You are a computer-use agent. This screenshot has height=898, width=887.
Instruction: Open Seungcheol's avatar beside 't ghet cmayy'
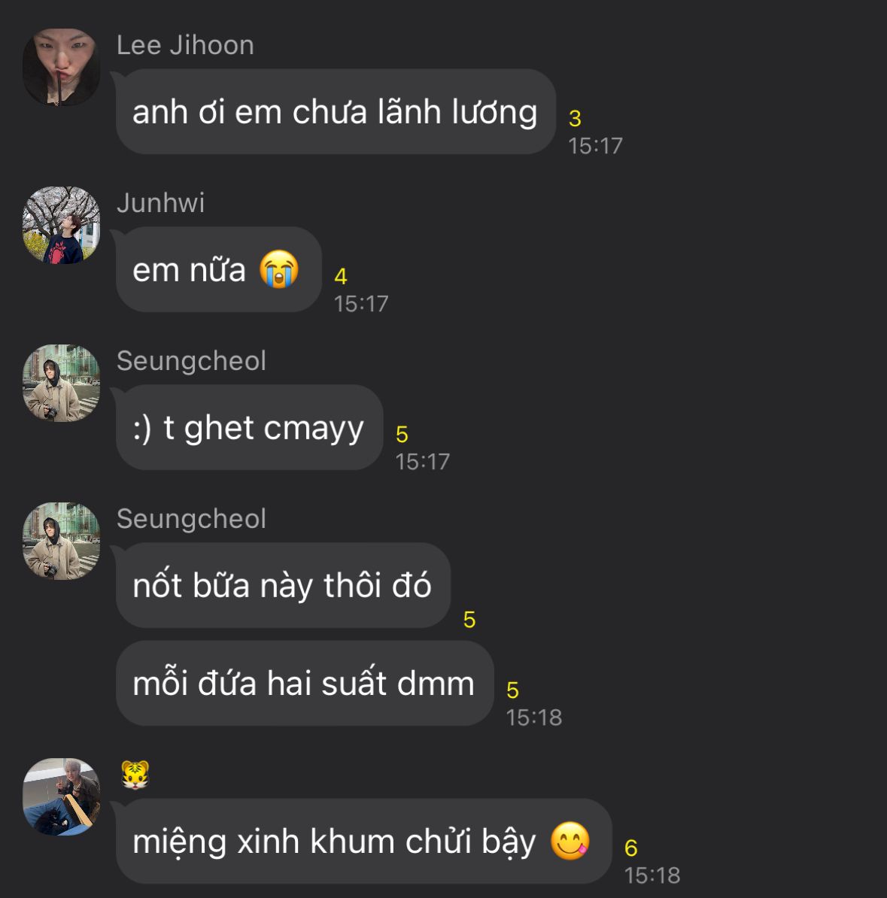tap(61, 383)
